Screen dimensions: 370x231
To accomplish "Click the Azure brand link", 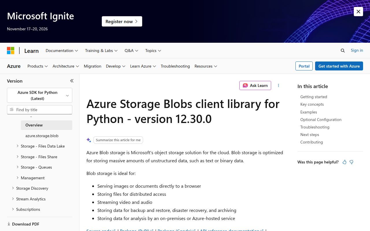I will pos(14,66).
